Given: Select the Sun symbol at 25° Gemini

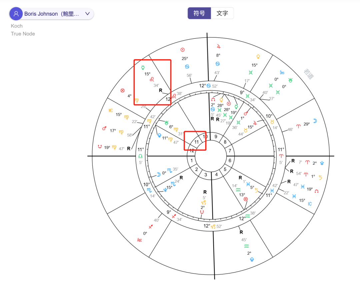Looking at the screenshot, I should (183, 49).
